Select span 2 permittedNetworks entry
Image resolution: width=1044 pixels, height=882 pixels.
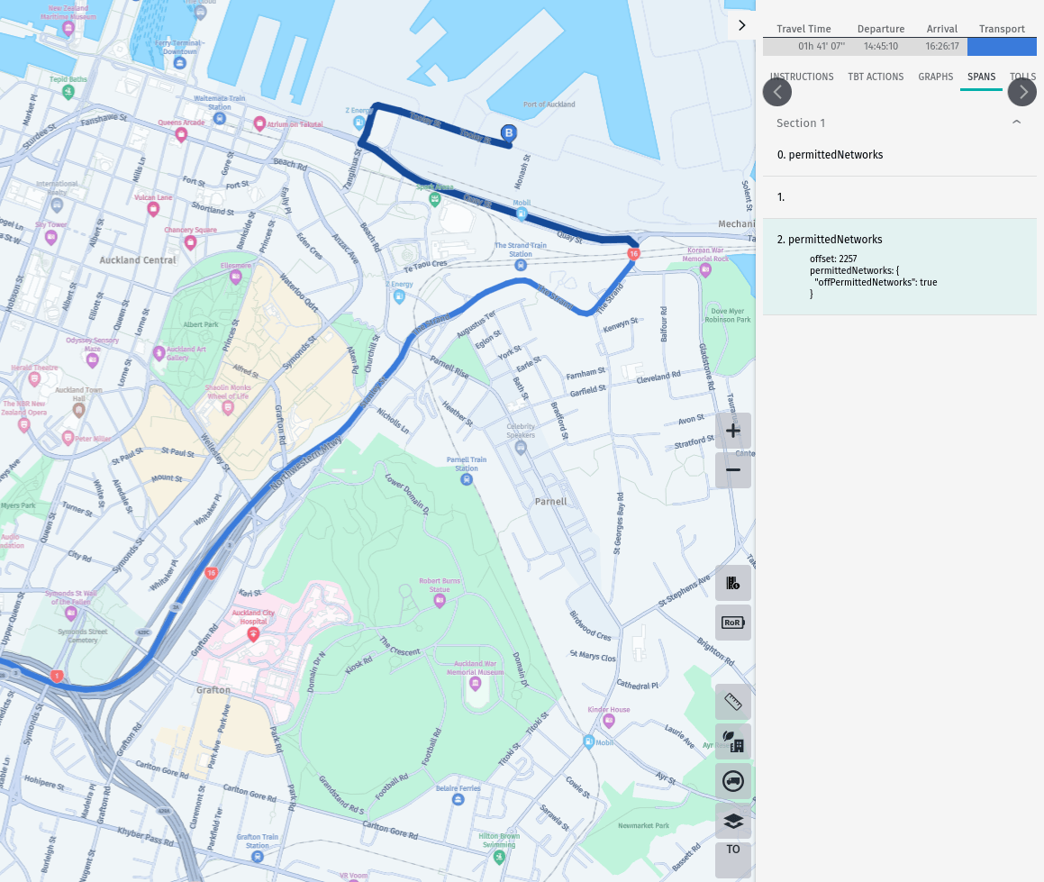click(x=831, y=239)
